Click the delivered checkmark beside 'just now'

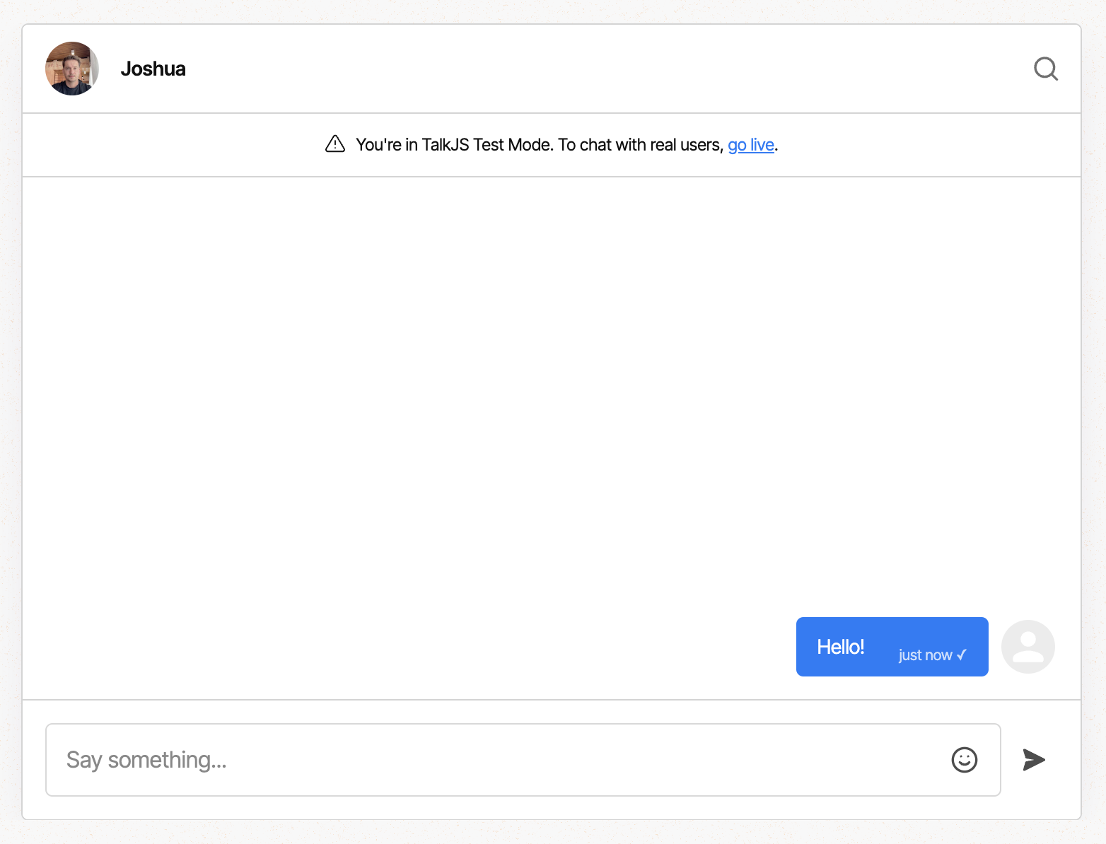click(x=962, y=655)
